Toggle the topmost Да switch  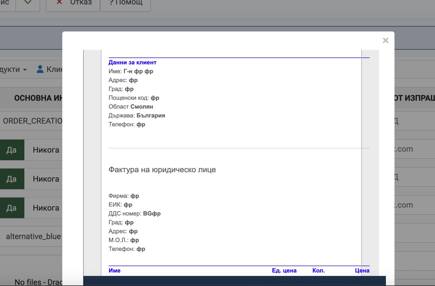12,150
